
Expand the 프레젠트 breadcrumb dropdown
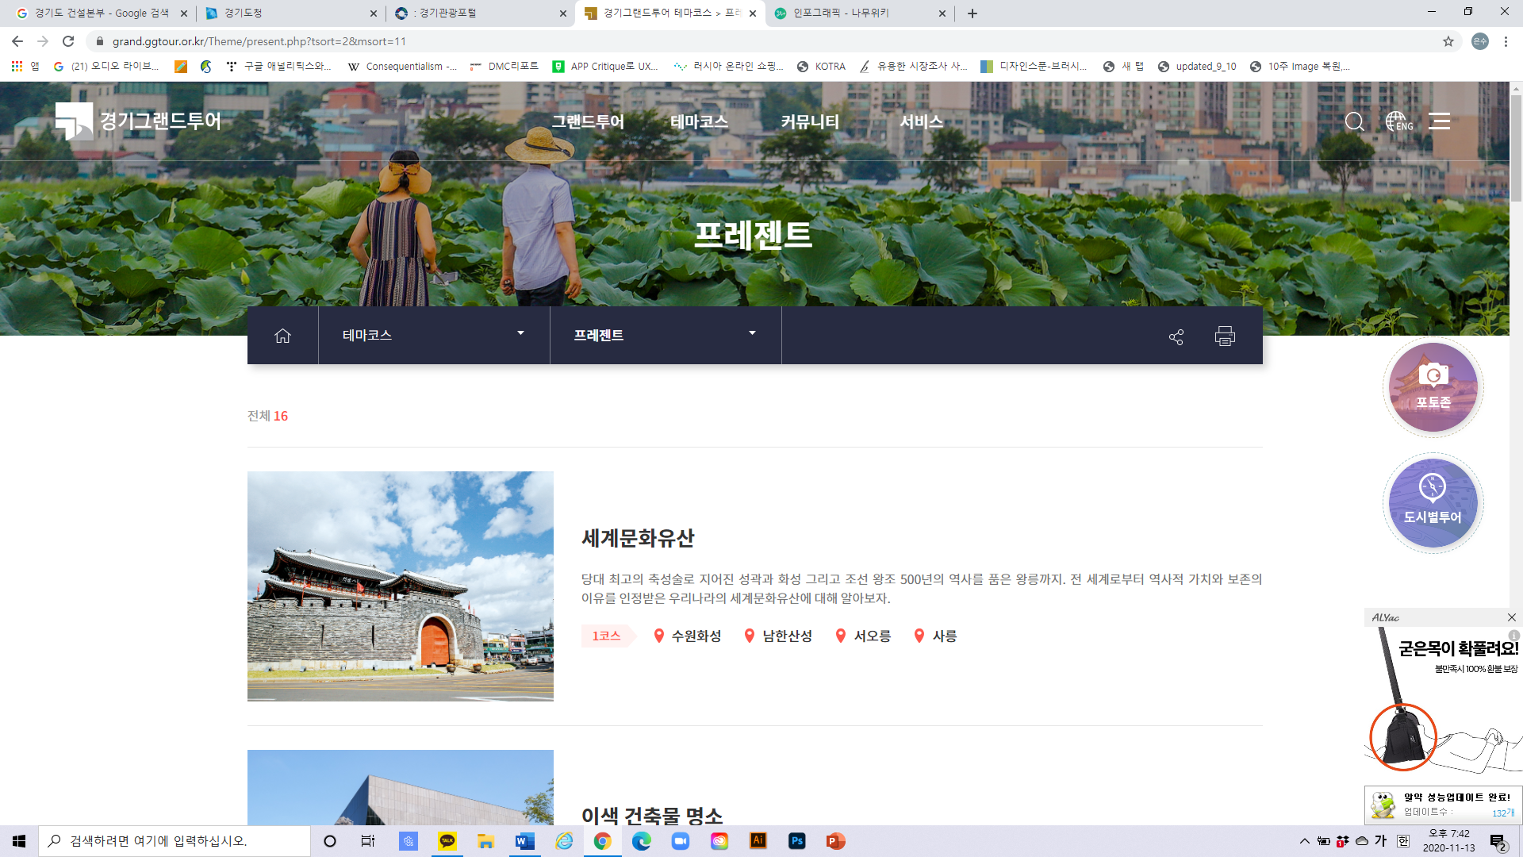[x=665, y=335]
